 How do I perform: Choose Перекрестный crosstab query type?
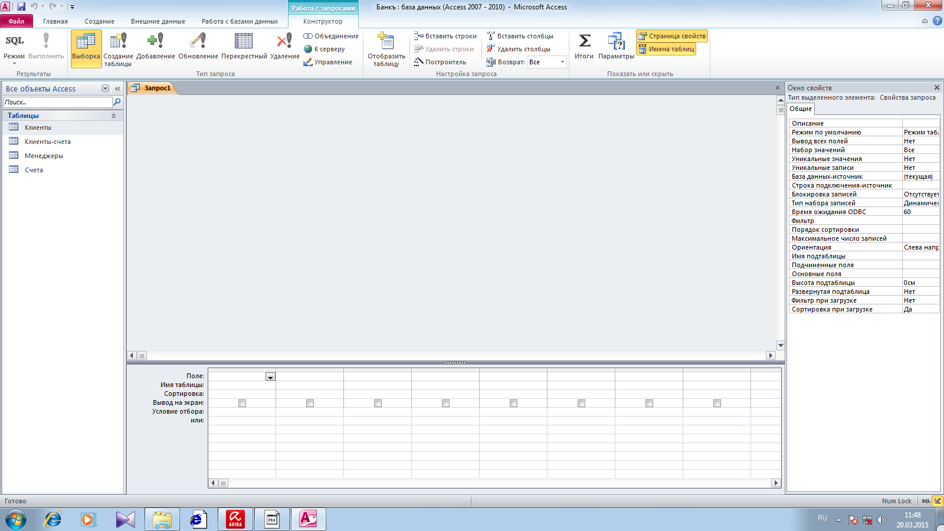244,47
